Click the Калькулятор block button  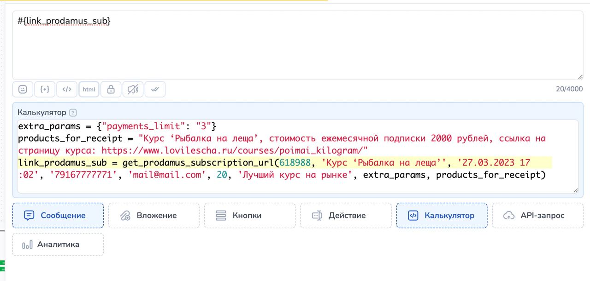pyautogui.click(x=442, y=215)
